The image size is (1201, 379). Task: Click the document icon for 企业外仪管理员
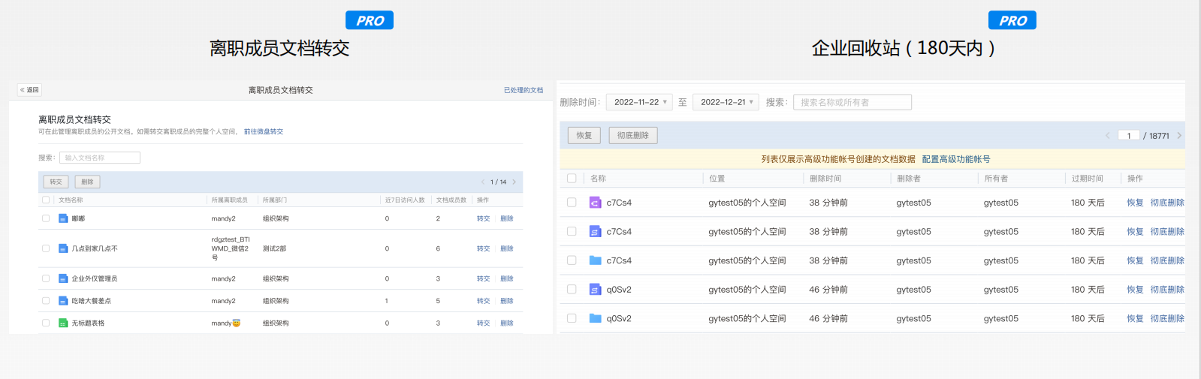(63, 278)
